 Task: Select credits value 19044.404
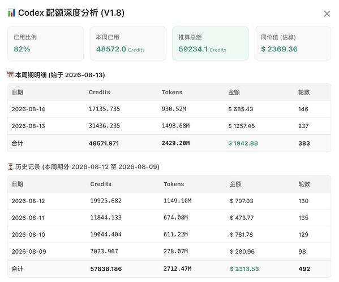(106, 235)
